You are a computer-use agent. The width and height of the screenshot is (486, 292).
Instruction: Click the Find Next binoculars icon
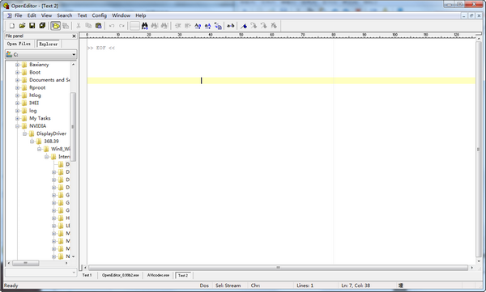(164, 26)
